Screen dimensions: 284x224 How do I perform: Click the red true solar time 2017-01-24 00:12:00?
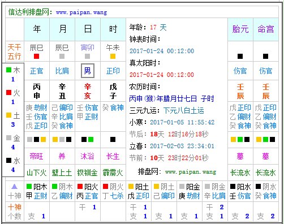pos(162,75)
